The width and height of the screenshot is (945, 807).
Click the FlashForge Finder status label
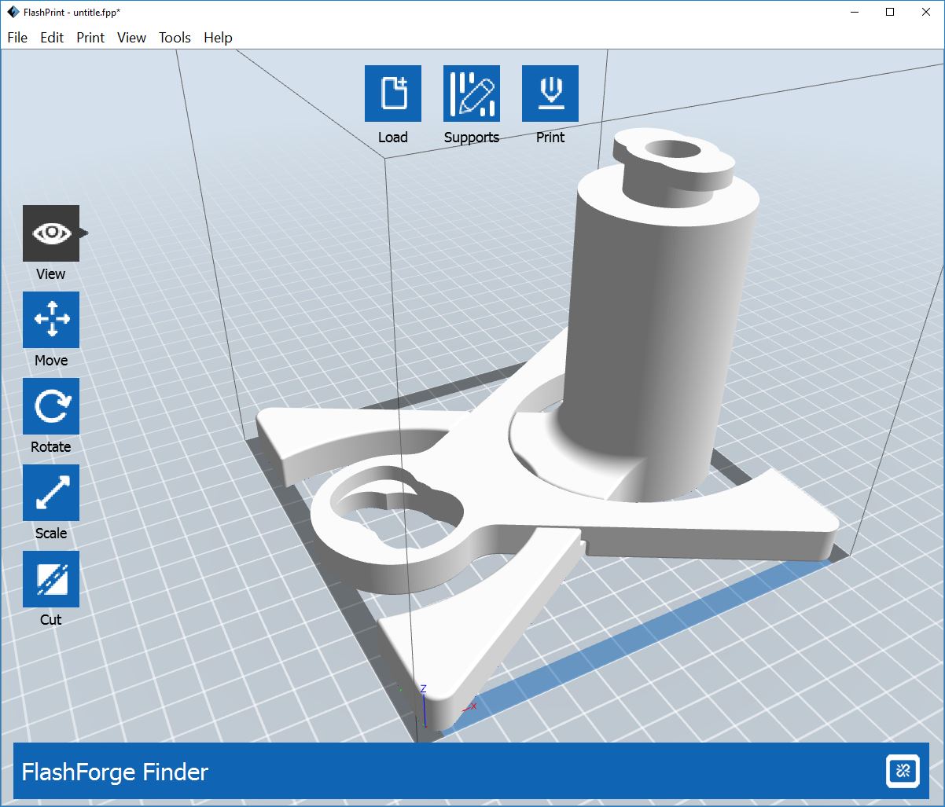tap(115, 772)
